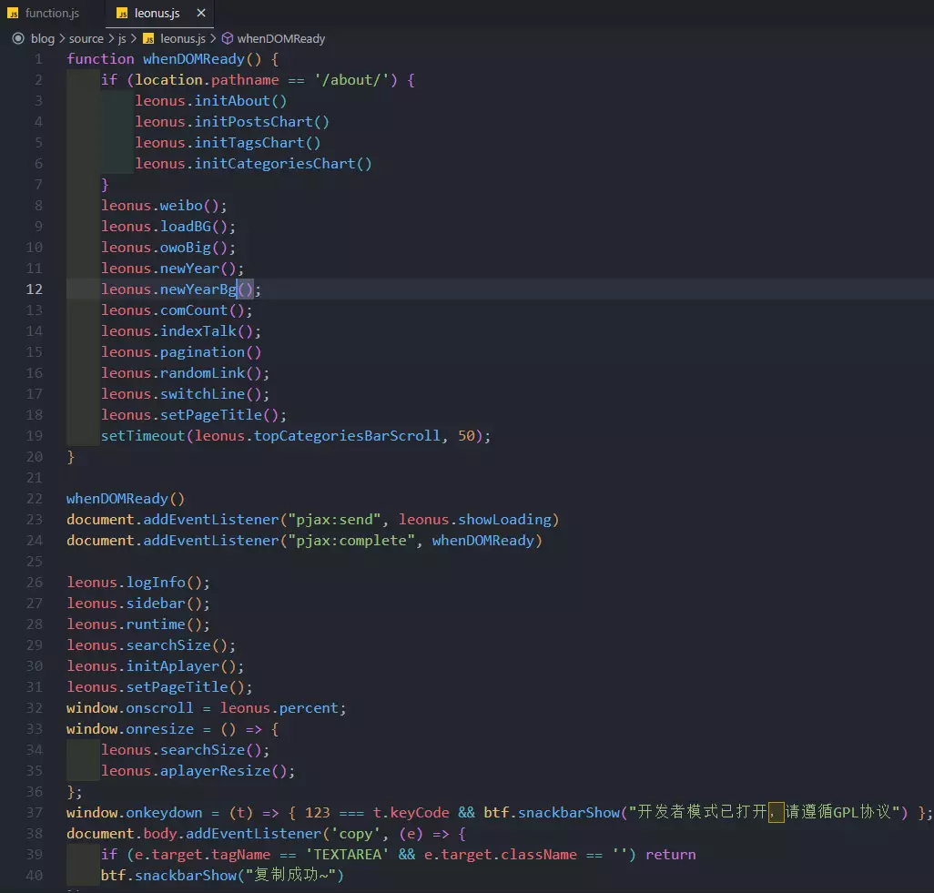Click the JS icon in the breadcrumb path

[x=148, y=38]
